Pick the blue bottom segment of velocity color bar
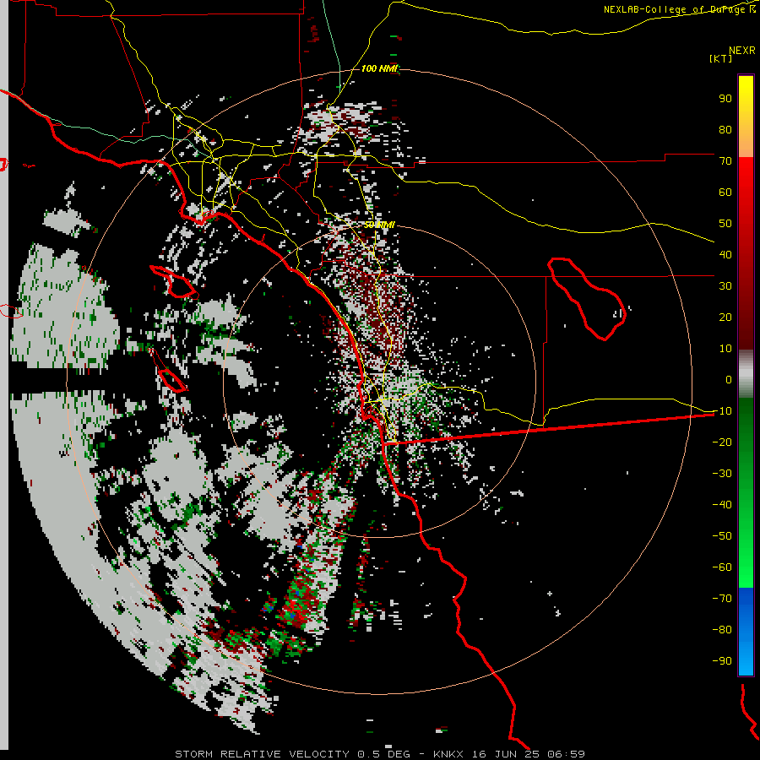This screenshot has width=760, height=760. [x=746, y=631]
